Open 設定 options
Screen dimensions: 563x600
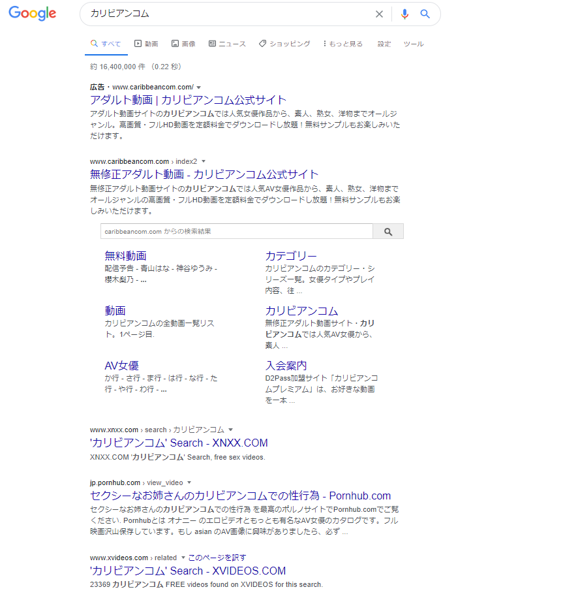(x=384, y=44)
